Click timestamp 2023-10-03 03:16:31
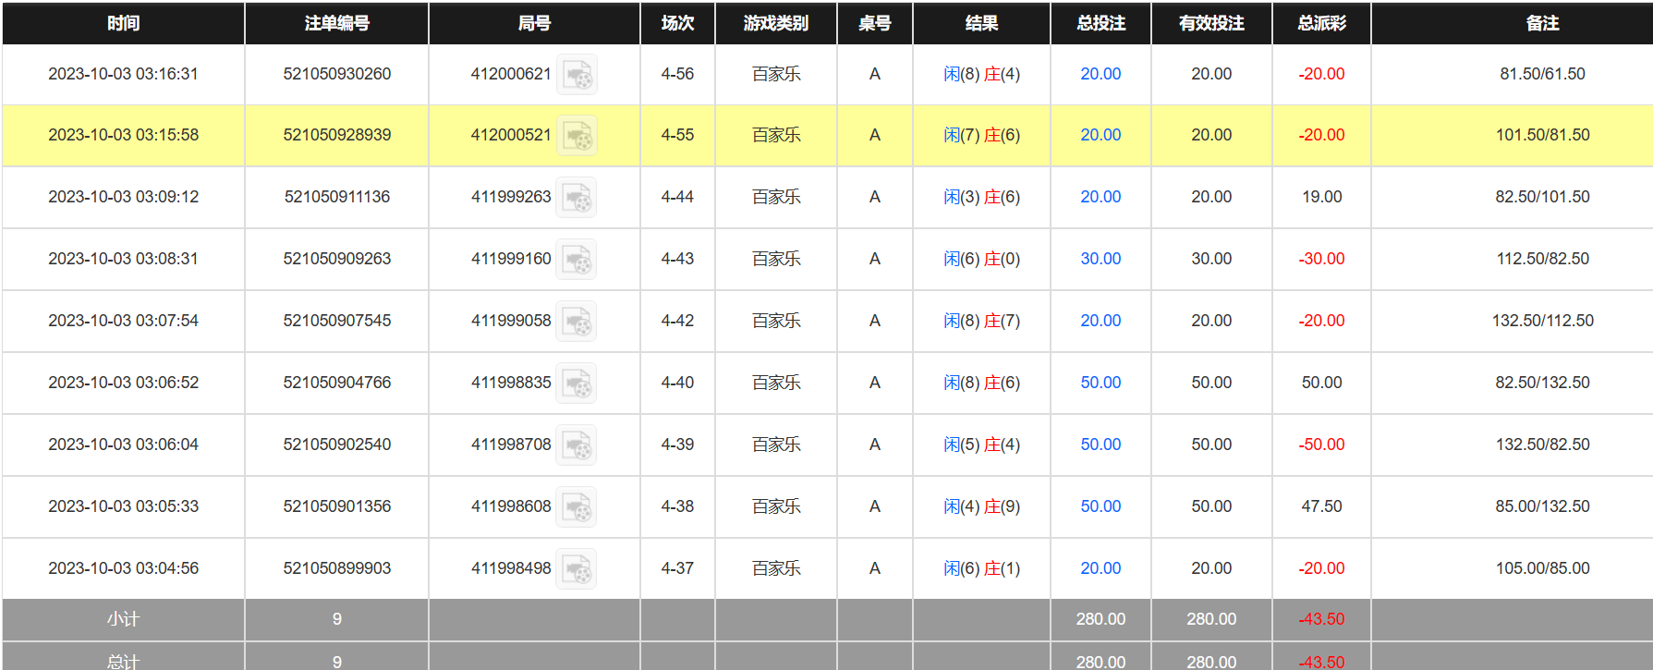This screenshot has width=1653, height=670. 123,74
